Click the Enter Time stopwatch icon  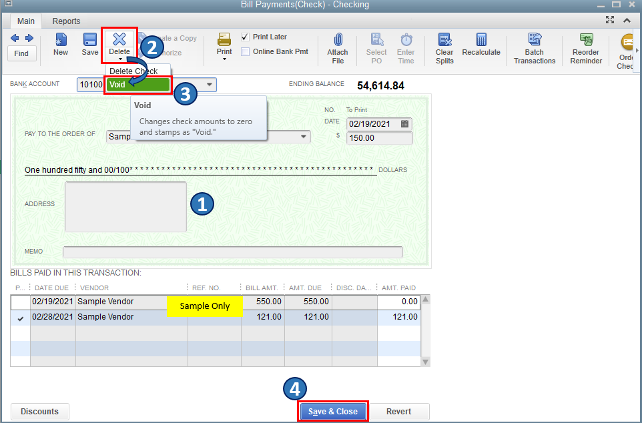(x=406, y=40)
